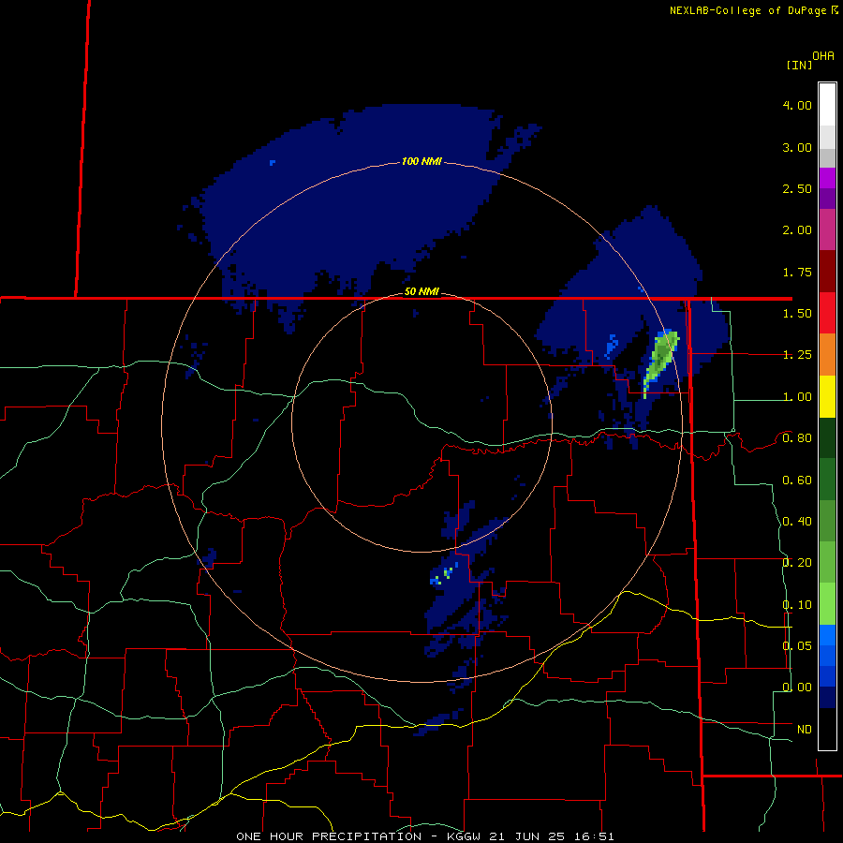Click the green precipitation streak on the map
This screenshot has width=843, height=843.
(x=660, y=361)
